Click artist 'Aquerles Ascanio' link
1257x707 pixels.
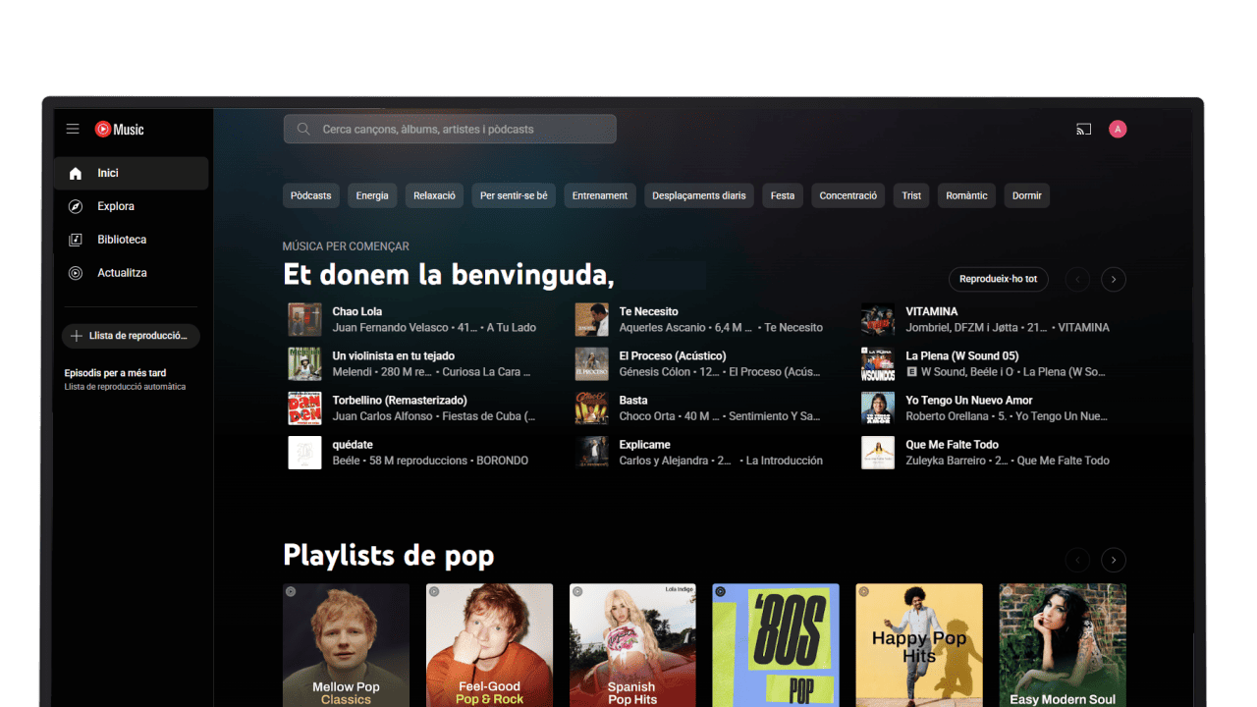[x=663, y=328]
